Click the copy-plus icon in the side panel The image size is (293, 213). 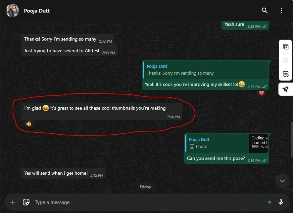point(286,47)
